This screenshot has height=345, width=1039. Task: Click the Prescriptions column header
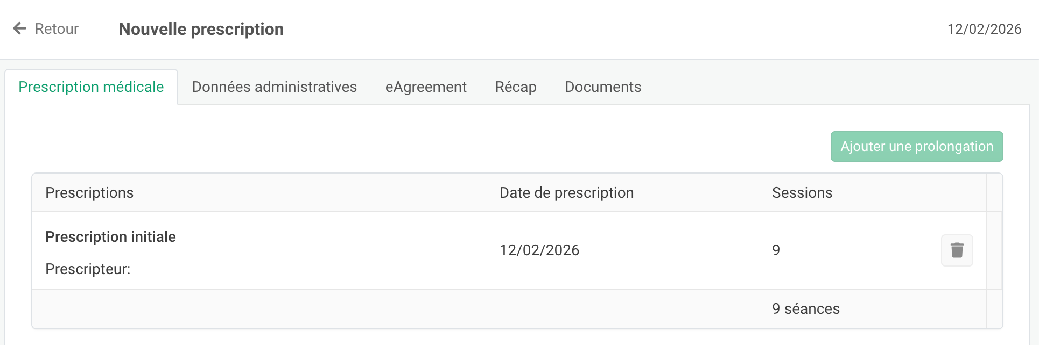pyautogui.click(x=89, y=193)
